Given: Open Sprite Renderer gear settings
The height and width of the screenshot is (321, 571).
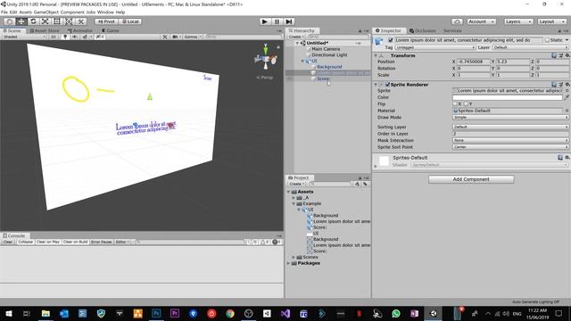Looking at the screenshot, I should pyautogui.click(x=567, y=85).
